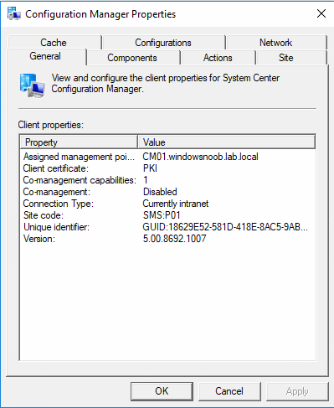
Task: Go to the Components tab
Action: coord(133,58)
